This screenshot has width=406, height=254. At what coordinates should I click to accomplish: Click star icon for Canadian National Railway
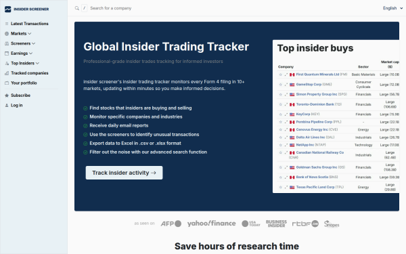280,152
